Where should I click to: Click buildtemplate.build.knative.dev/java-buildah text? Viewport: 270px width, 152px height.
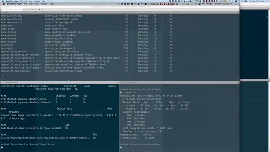[31, 128]
